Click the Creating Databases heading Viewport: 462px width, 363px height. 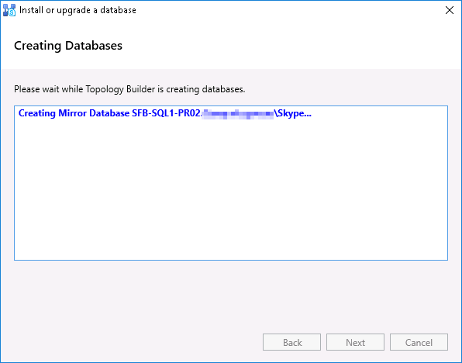point(68,46)
